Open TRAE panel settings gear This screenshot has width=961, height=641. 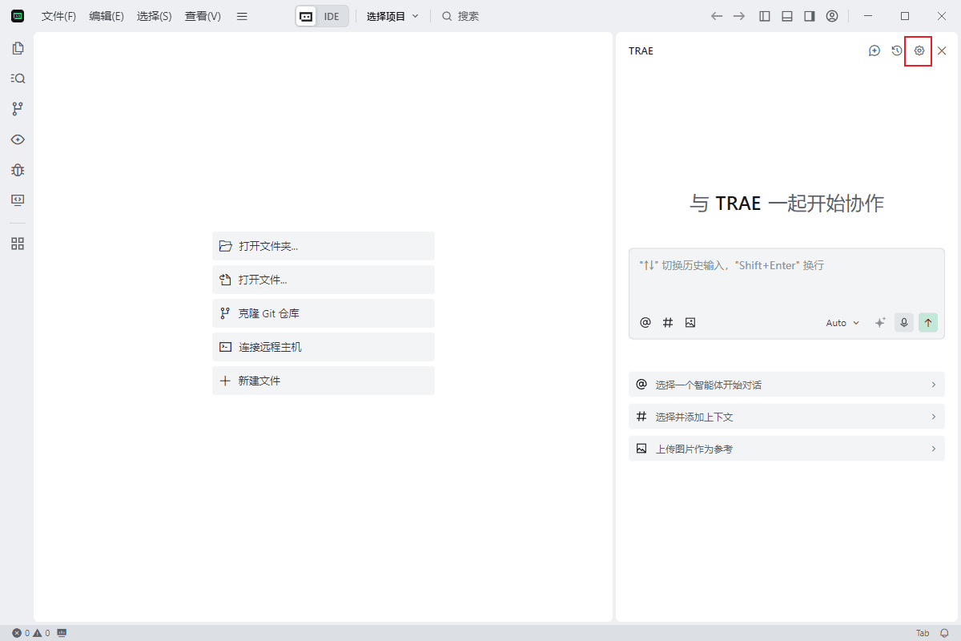[919, 50]
